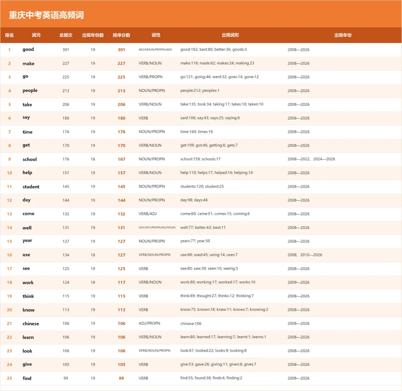This screenshot has height=391, width=402.
Task: Click the title 重庆中考英语高频词
Action: point(47,15)
